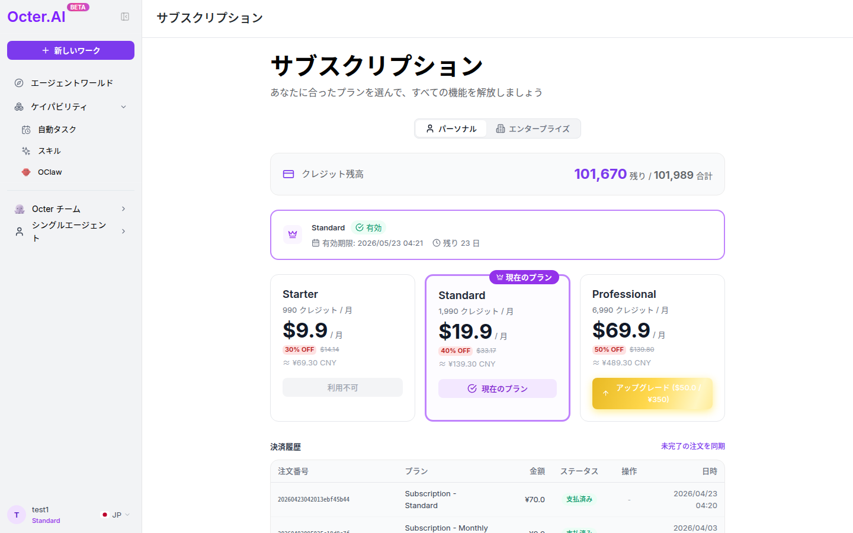Click the 現在のプラン badge on Standard card
The image size is (853, 533).
coord(524,277)
